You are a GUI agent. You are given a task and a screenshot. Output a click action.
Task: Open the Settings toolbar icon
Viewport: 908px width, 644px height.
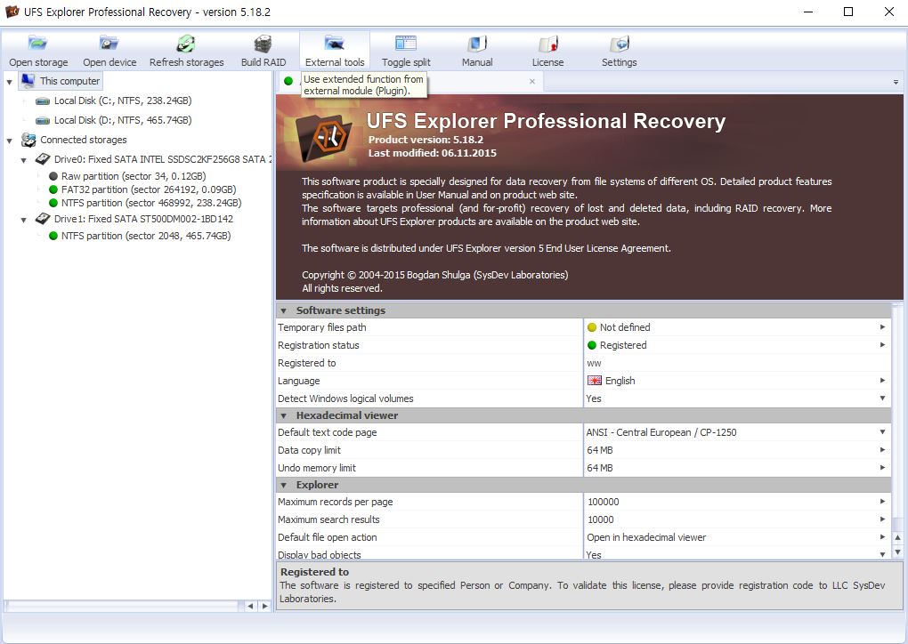tap(619, 51)
